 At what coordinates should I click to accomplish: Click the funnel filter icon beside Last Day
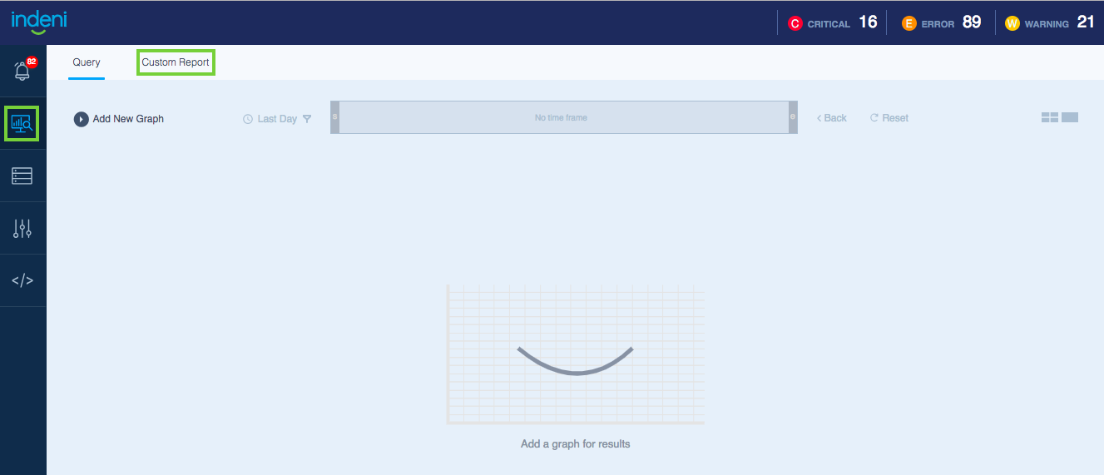tap(307, 119)
